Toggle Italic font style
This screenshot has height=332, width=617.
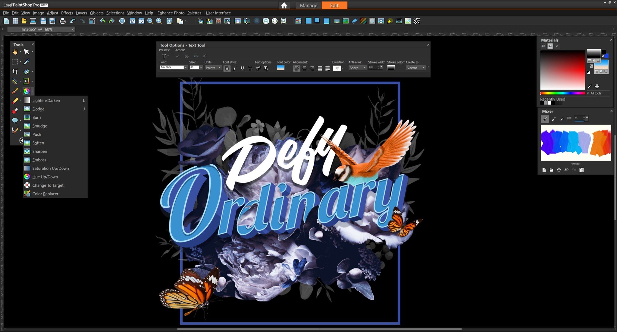[x=234, y=68]
